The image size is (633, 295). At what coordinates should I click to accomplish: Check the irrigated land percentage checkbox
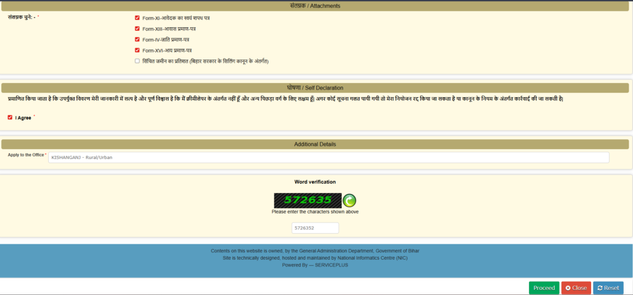(x=137, y=61)
